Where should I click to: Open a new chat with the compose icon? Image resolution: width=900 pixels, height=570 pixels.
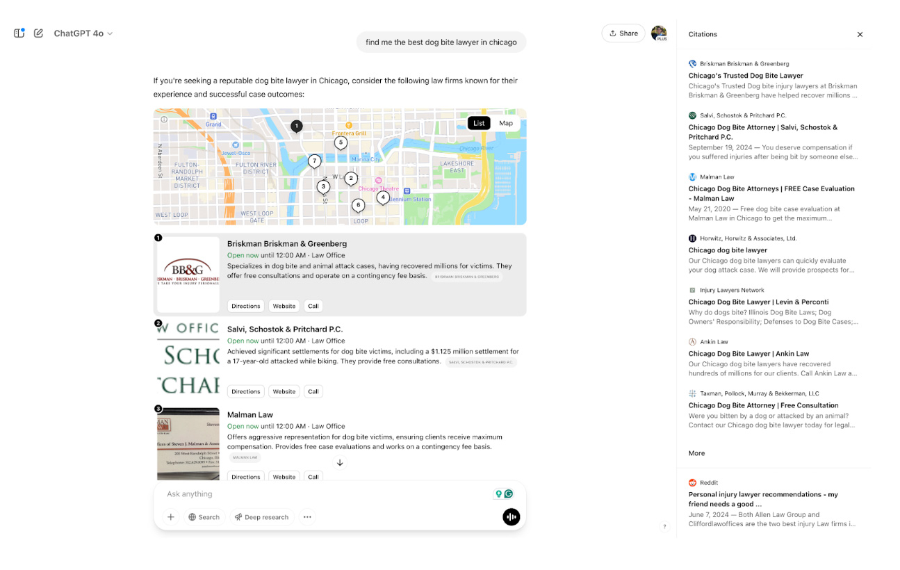38,33
